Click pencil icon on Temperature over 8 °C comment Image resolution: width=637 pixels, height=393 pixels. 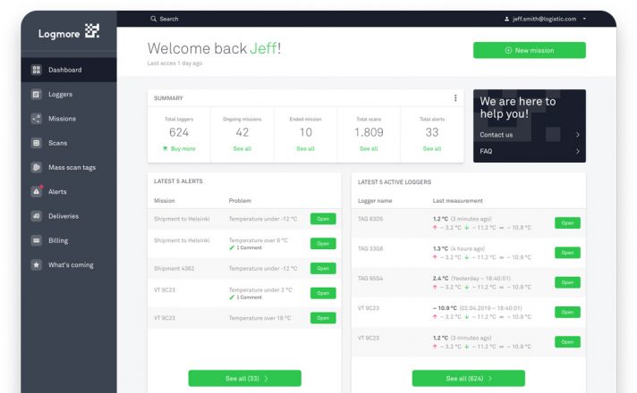232,247
